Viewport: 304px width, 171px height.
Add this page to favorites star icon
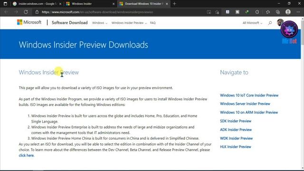[217, 12]
